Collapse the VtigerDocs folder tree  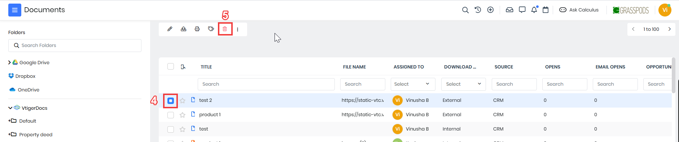[10, 108]
